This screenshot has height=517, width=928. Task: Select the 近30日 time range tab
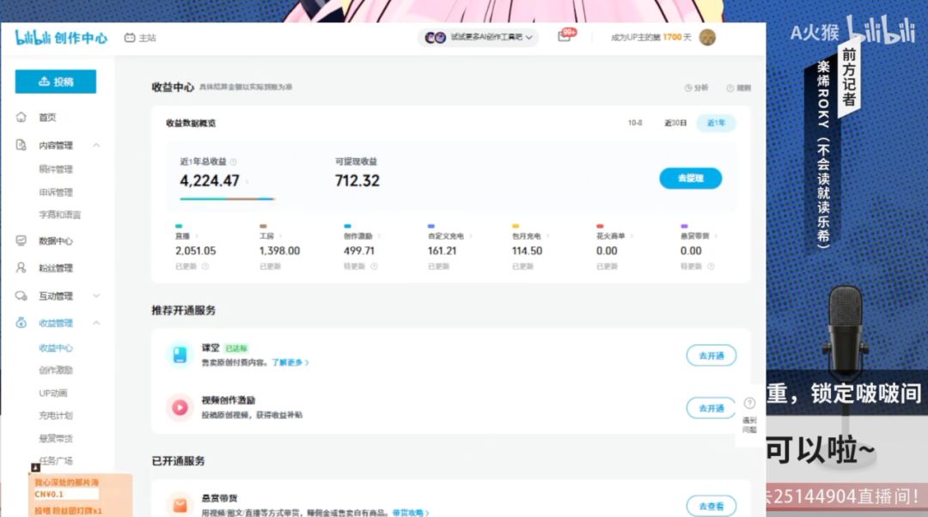[x=675, y=123]
